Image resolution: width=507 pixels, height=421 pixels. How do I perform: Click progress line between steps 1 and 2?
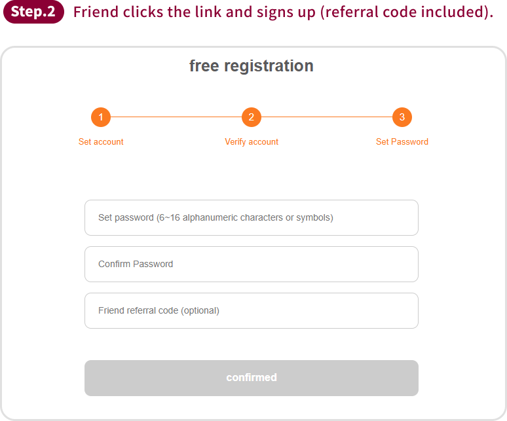(x=176, y=117)
